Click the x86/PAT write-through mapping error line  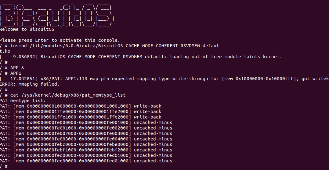(x=165, y=79)
